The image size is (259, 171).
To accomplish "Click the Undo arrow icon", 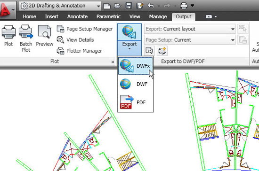I will click(x=151, y=6).
